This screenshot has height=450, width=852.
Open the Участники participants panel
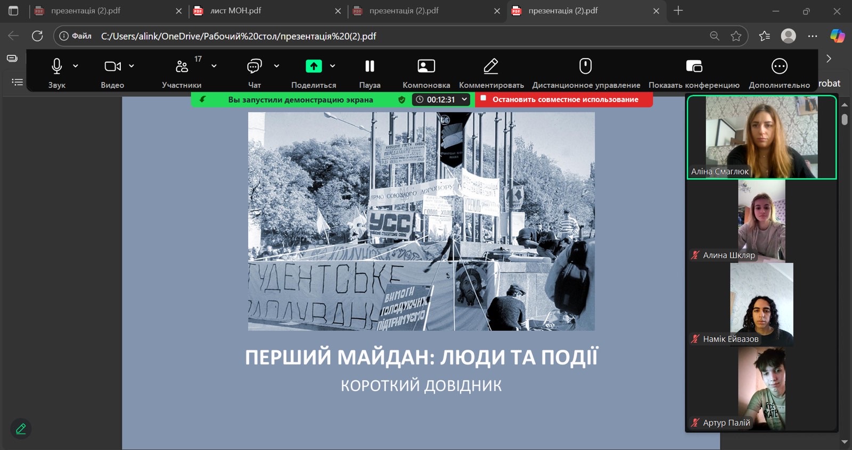pos(182,72)
